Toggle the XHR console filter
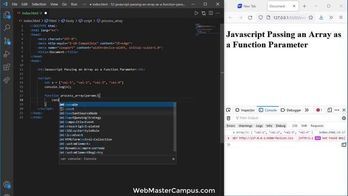The image size is (348, 196). coord(304,126)
